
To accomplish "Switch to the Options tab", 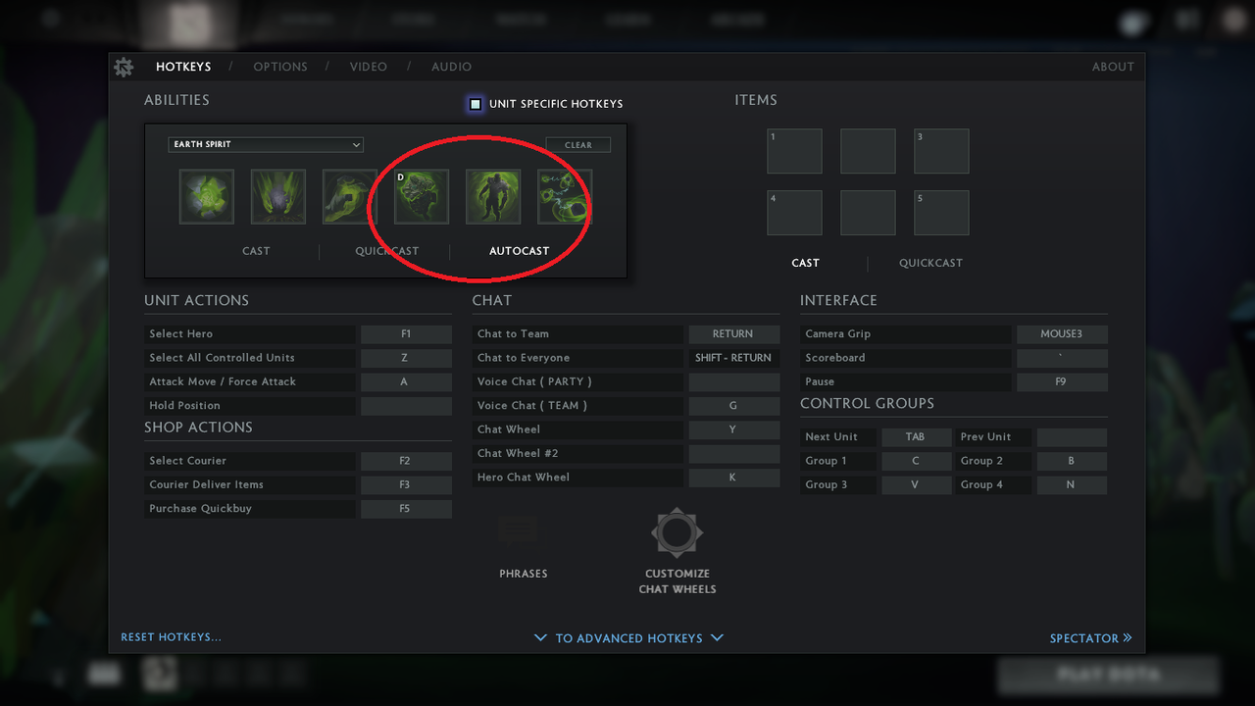I will (x=280, y=67).
